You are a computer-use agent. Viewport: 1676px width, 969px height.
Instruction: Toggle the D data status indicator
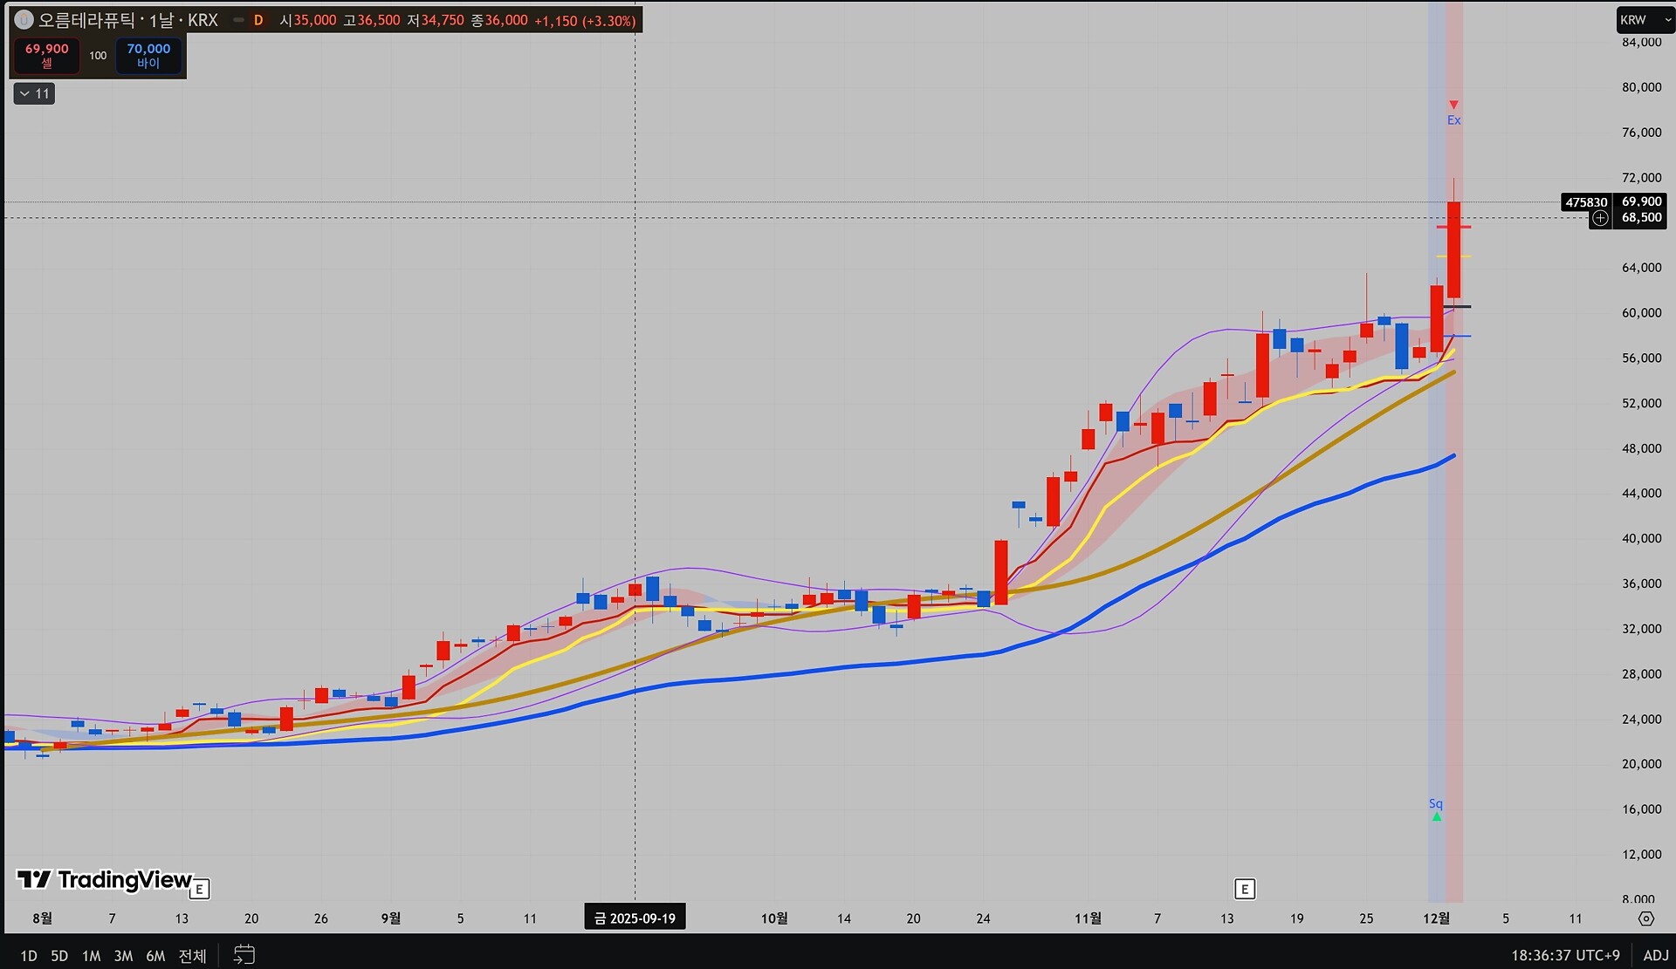[x=258, y=20]
